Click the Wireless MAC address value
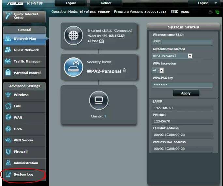The width and height of the screenshot is (223, 186). click(170, 149)
